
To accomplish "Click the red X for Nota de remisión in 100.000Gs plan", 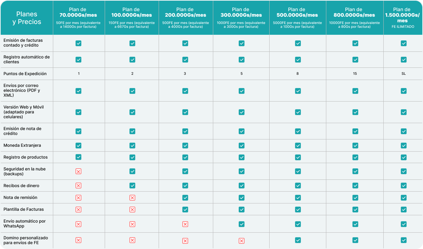I will (132, 198).
